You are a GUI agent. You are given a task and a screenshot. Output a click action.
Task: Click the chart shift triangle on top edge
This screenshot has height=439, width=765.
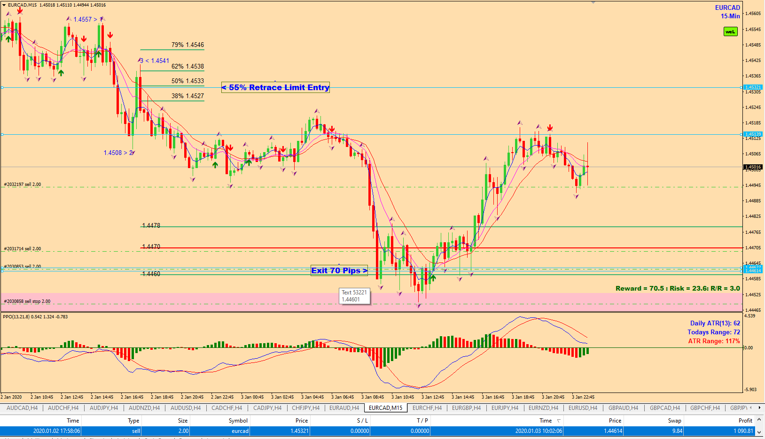(x=593, y=2)
